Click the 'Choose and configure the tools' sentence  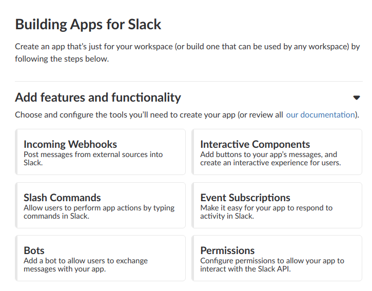149,114
